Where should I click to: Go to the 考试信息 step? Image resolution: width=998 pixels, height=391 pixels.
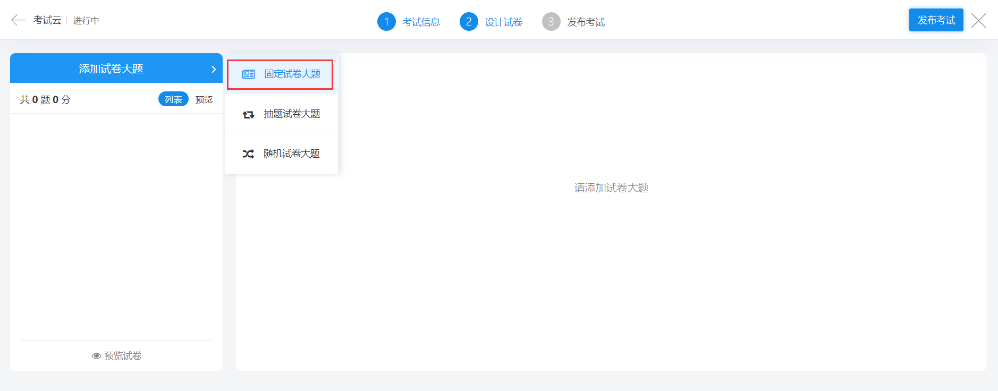(421, 22)
